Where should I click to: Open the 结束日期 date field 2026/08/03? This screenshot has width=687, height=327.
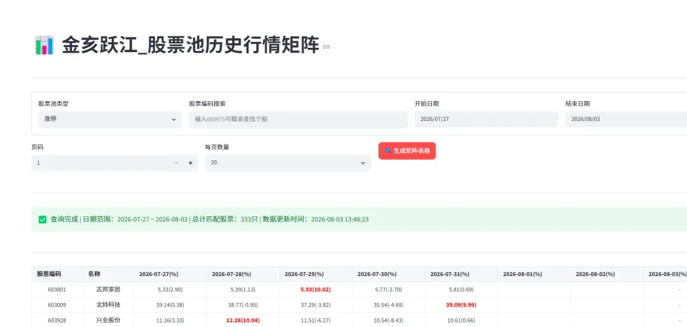click(626, 119)
